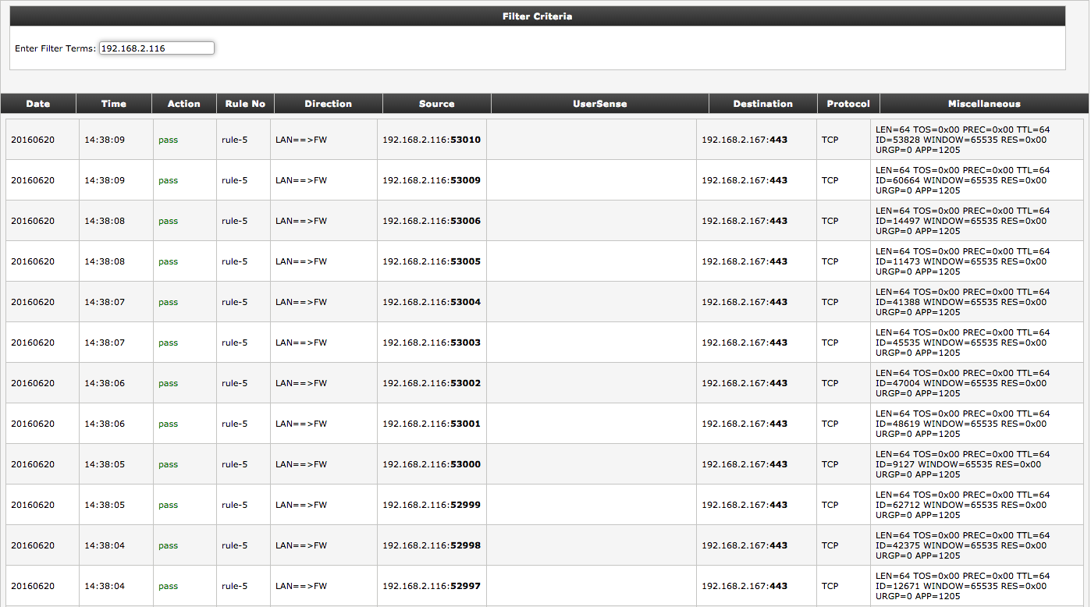Click the Direction column header

click(x=329, y=104)
